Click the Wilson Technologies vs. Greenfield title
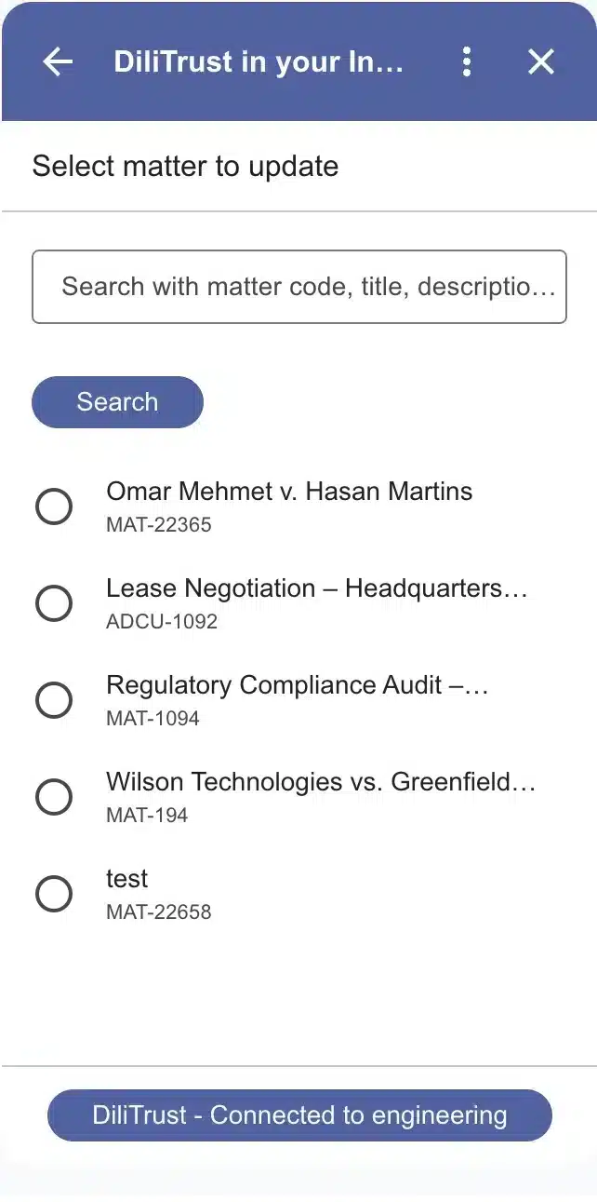The width and height of the screenshot is (597, 1202). point(320,782)
